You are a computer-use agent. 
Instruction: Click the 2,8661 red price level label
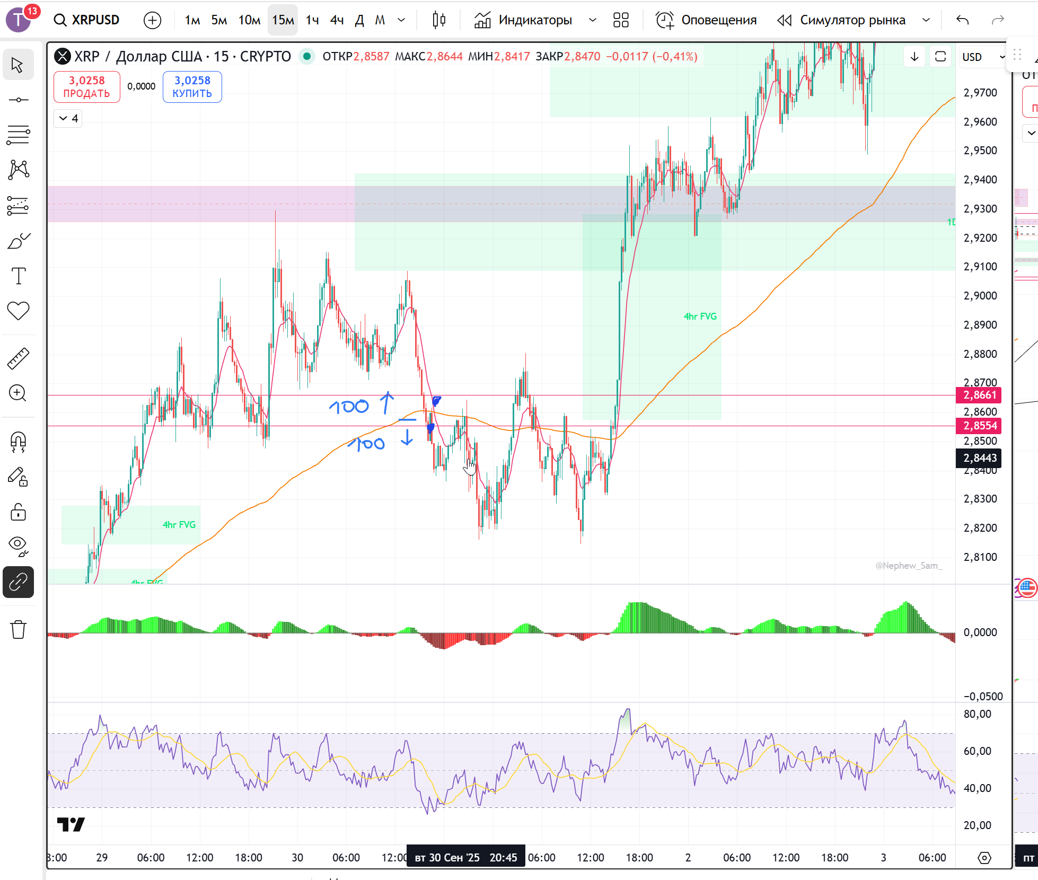tap(979, 395)
